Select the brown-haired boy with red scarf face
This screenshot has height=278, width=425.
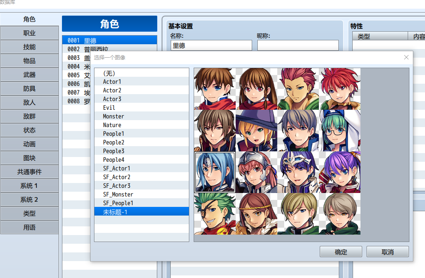[215, 88]
